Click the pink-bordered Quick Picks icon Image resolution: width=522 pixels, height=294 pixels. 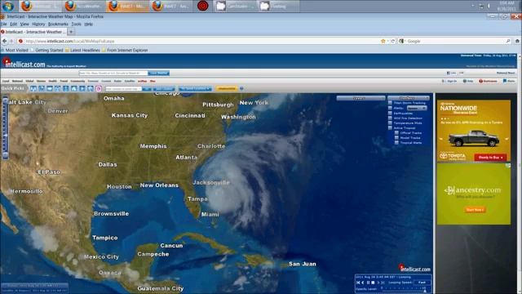99,89
